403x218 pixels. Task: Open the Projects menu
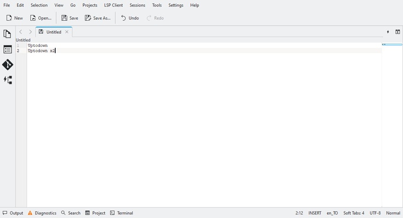(x=90, y=5)
